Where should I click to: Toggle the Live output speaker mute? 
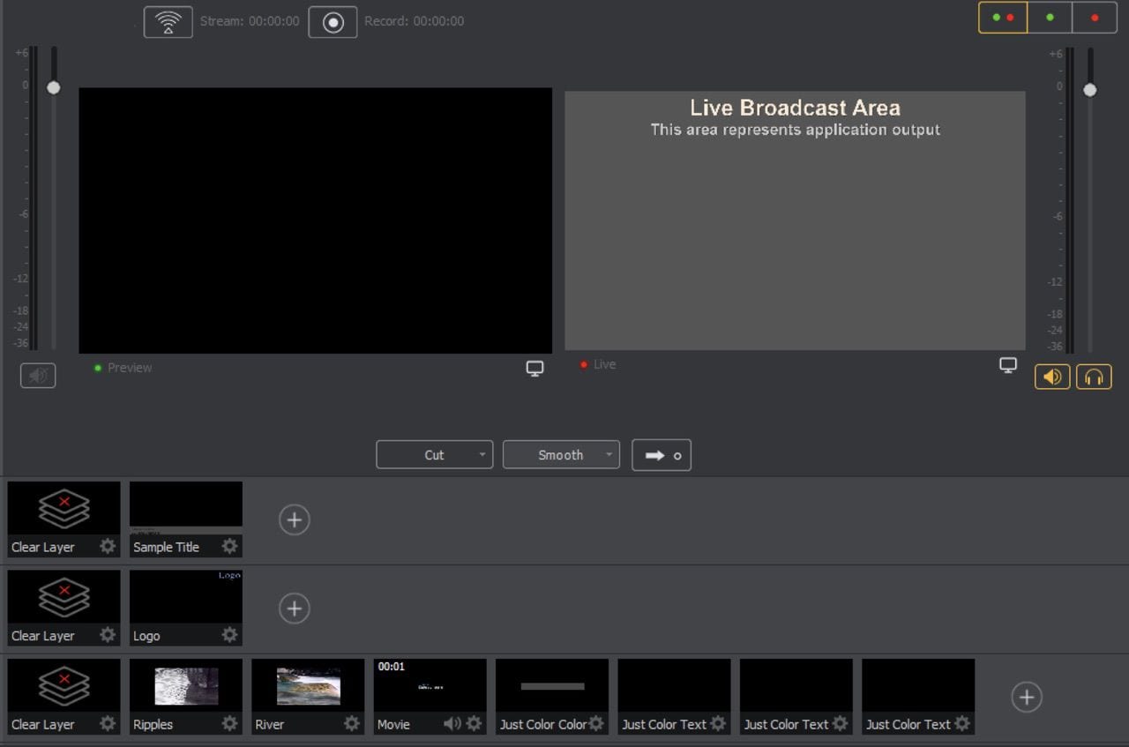(1051, 377)
